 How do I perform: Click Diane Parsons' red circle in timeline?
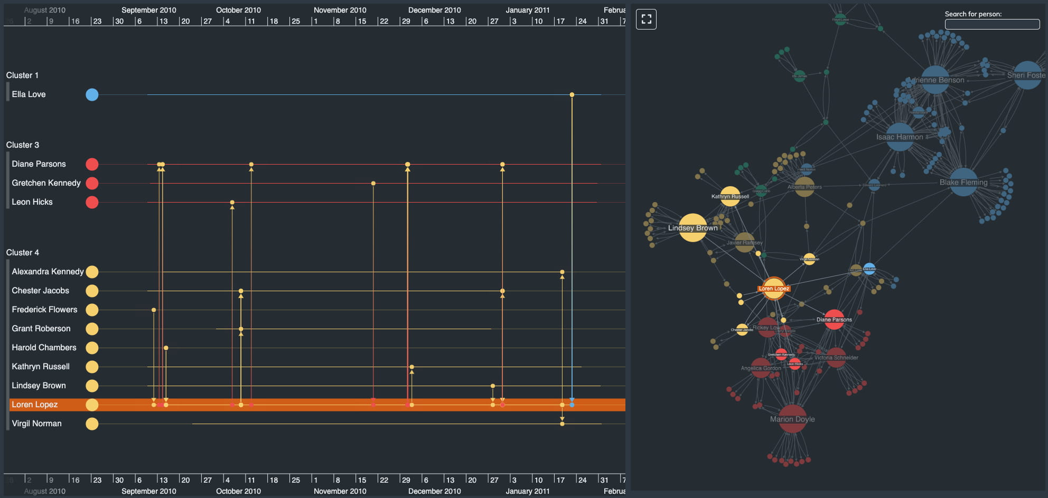(x=92, y=164)
